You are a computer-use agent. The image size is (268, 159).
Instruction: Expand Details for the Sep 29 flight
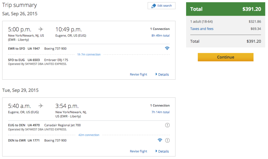coord(162,151)
